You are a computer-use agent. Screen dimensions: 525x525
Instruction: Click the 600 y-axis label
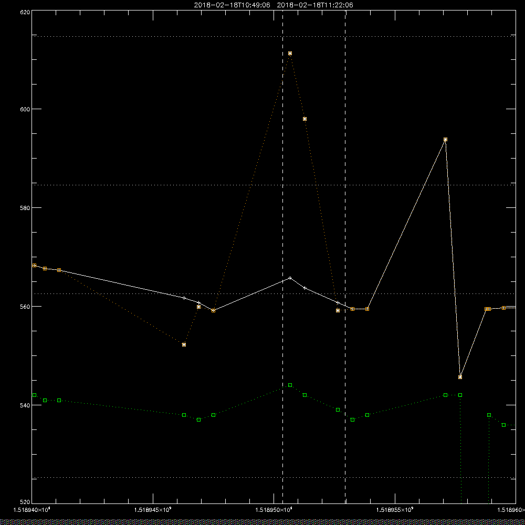[x=25, y=109]
